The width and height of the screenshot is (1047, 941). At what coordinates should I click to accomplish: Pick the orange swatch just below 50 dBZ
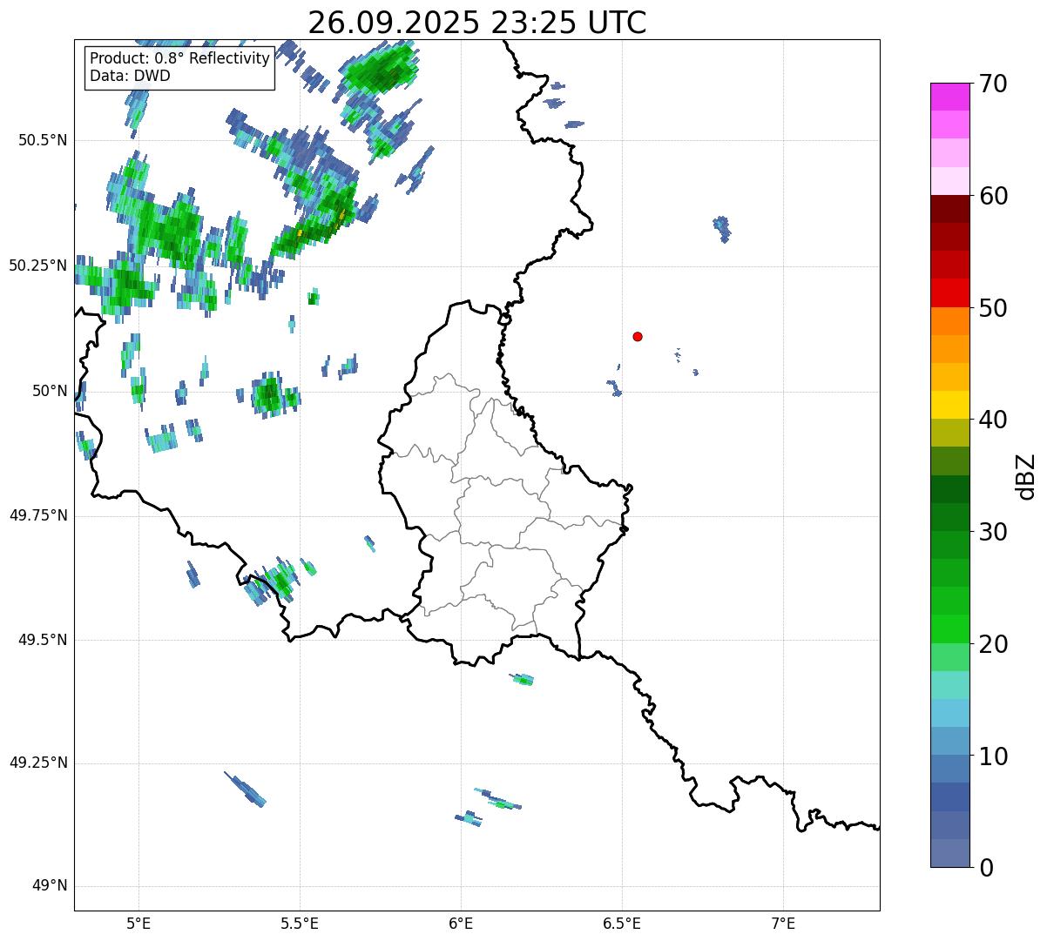pos(950,321)
